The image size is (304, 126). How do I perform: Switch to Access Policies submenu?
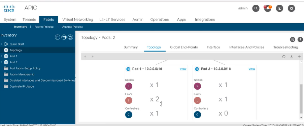[72, 27]
